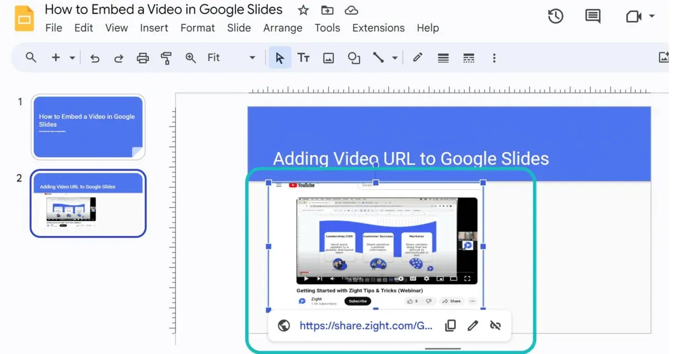Click the border color pencil icon
Screen dimensions: 677x354
point(417,57)
